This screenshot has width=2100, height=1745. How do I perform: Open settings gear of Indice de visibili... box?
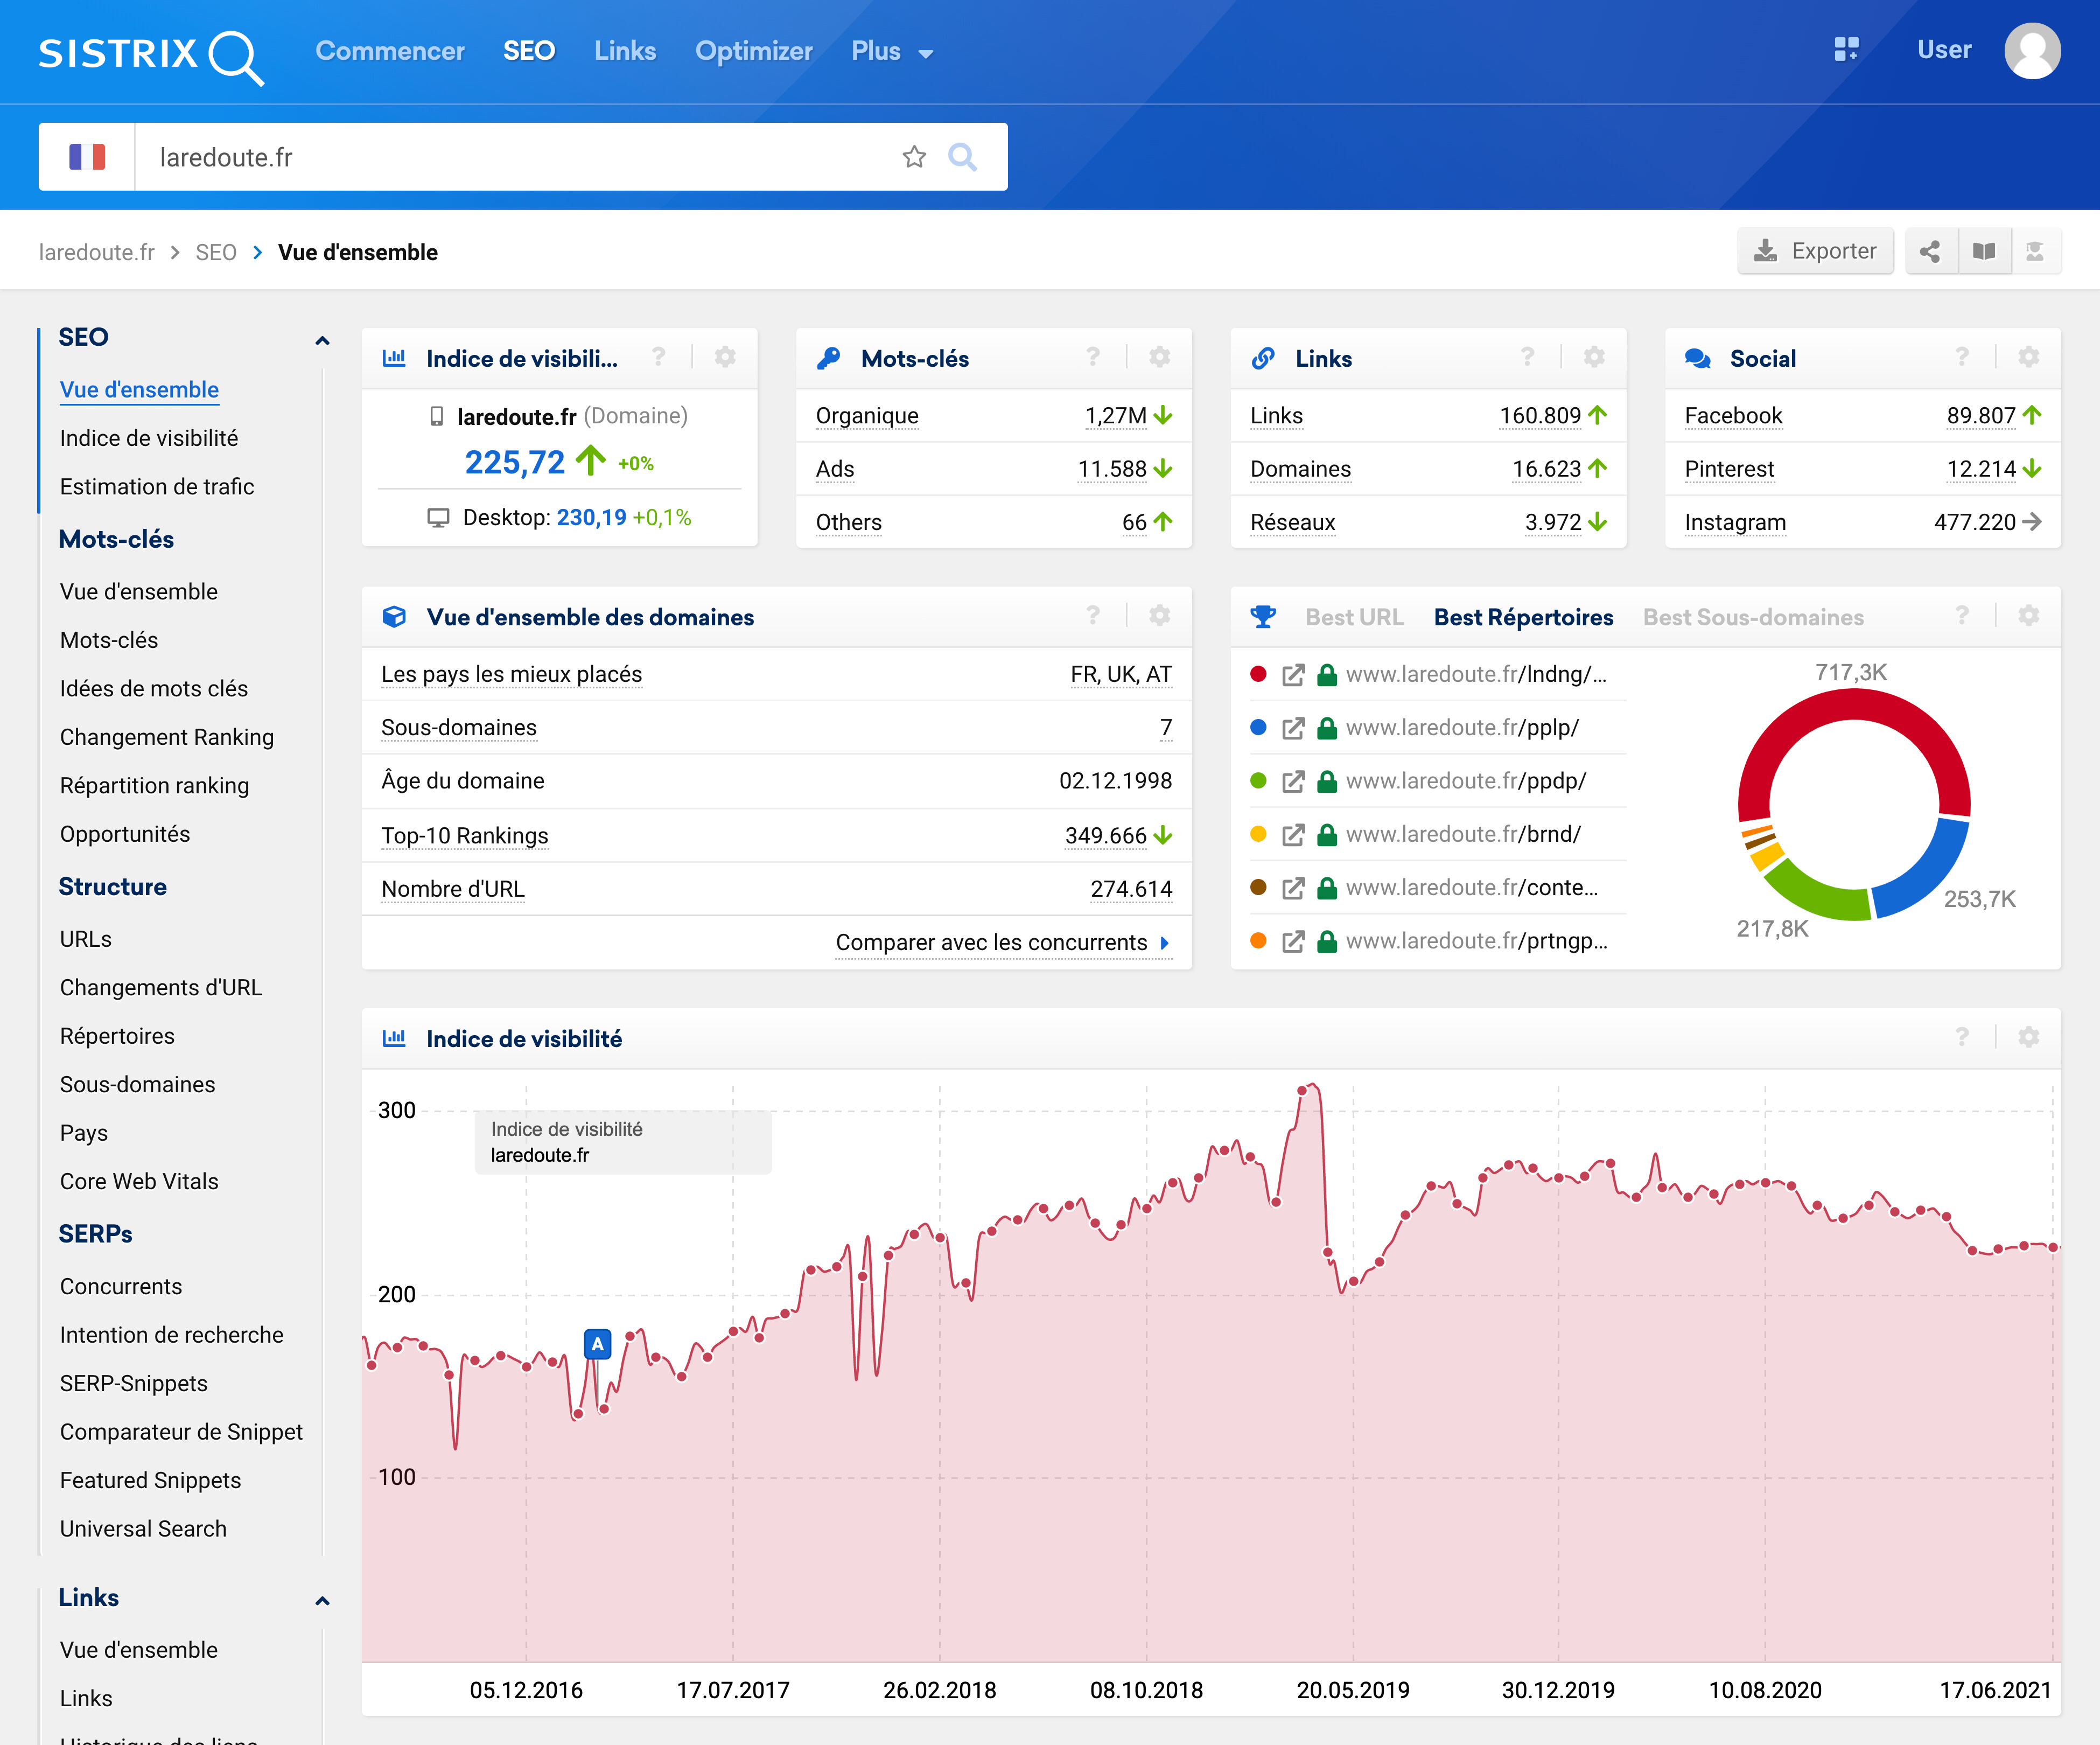(725, 357)
